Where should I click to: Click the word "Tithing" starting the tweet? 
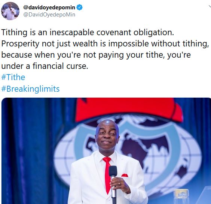14,33
